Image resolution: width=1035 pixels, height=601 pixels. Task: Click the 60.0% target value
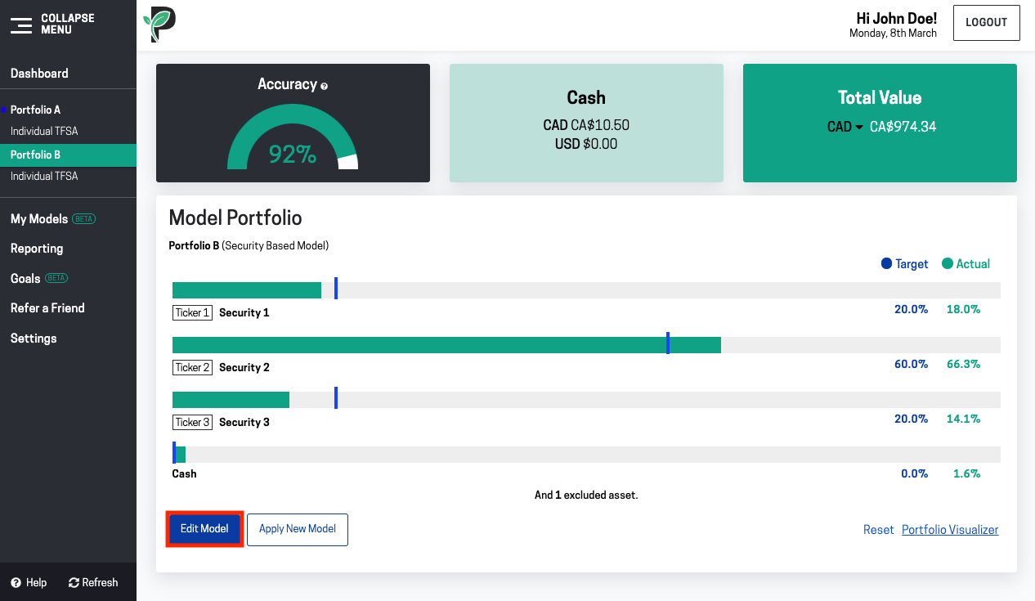click(x=911, y=364)
